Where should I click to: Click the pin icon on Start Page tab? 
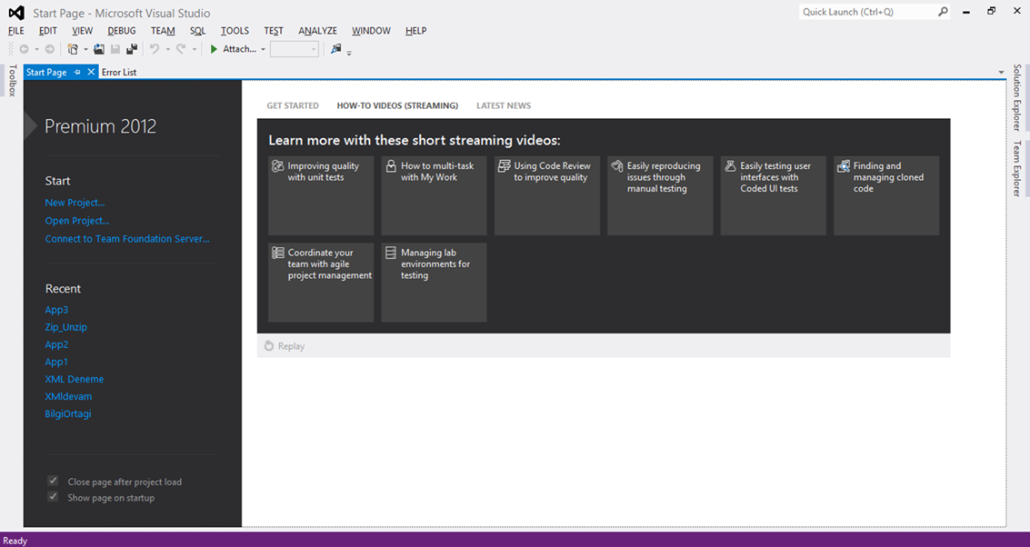77,72
